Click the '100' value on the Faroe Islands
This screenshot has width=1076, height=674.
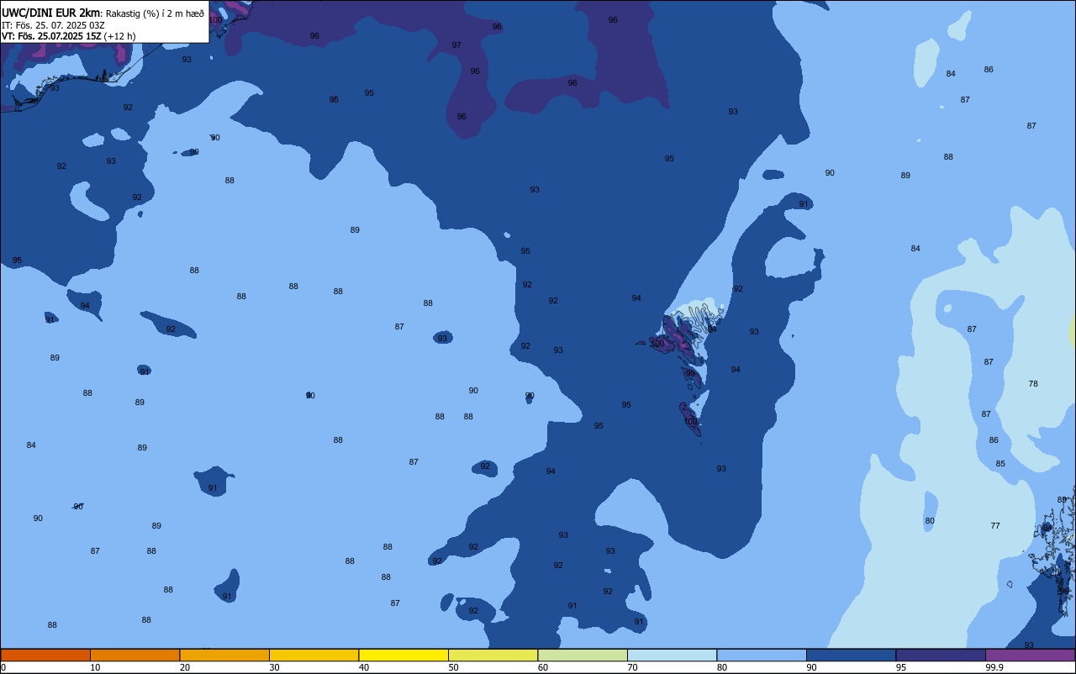(x=657, y=344)
